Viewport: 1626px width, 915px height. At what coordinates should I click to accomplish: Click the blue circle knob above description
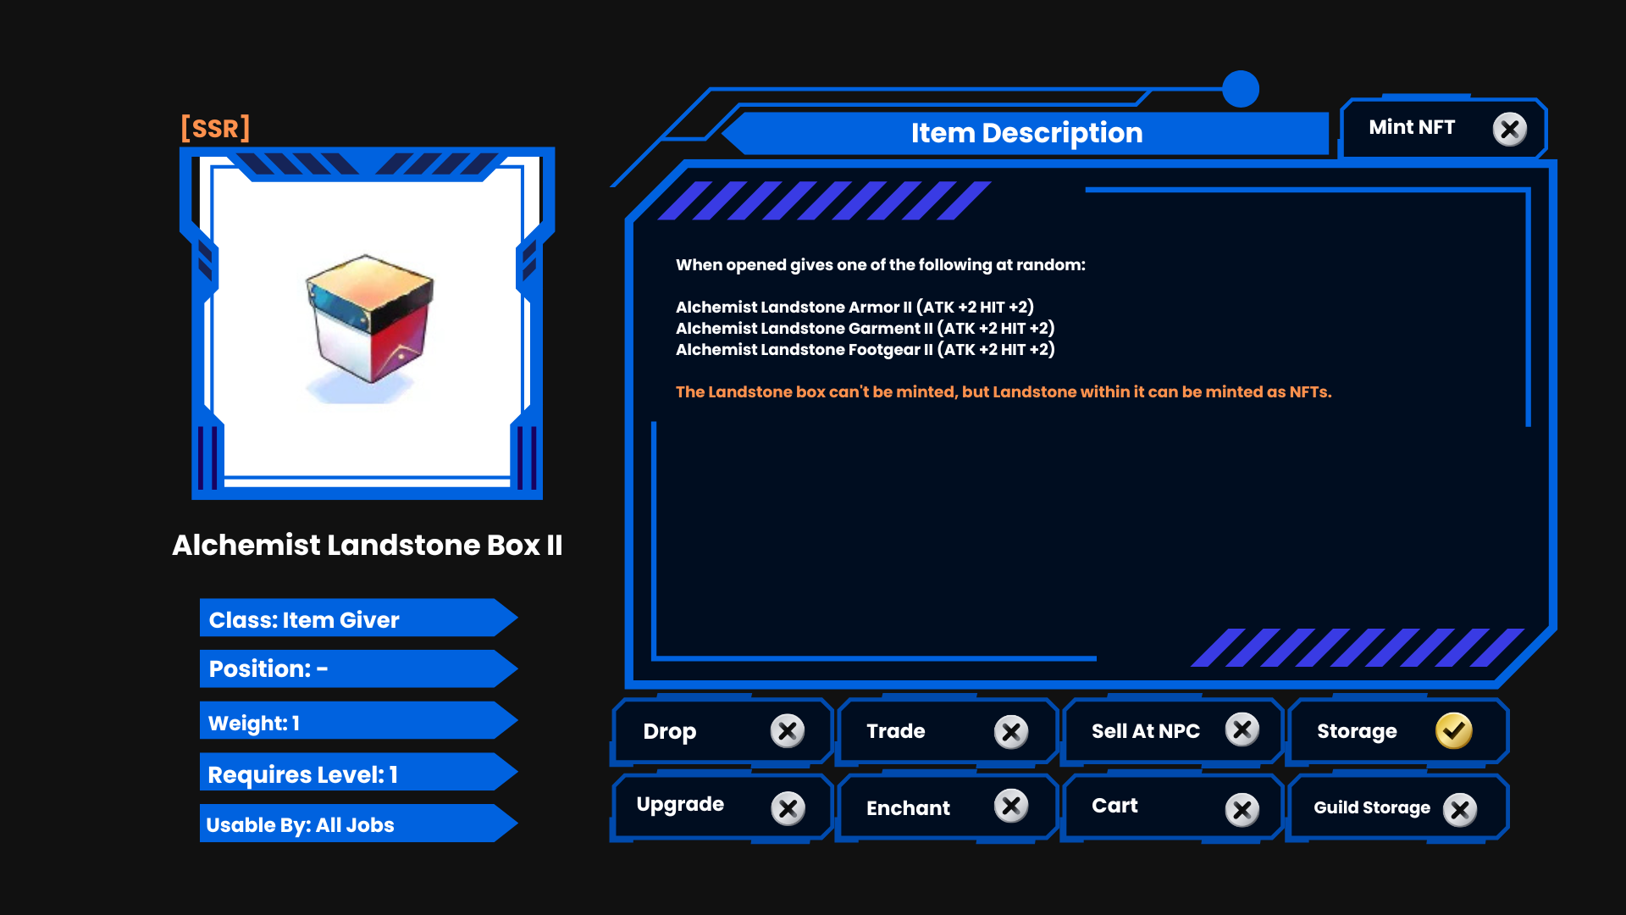click(1241, 89)
